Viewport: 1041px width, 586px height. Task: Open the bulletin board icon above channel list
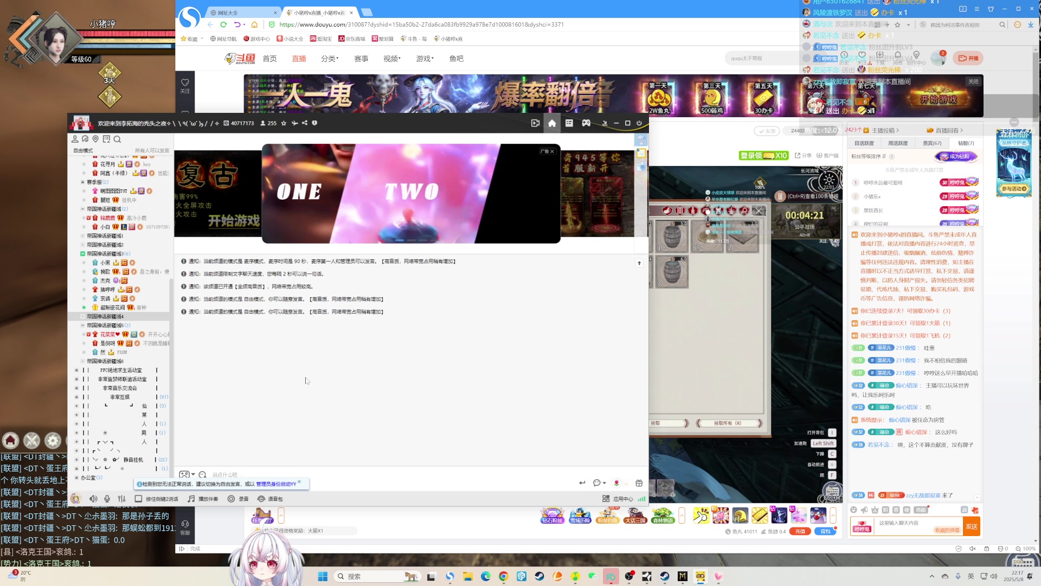(106, 139)
